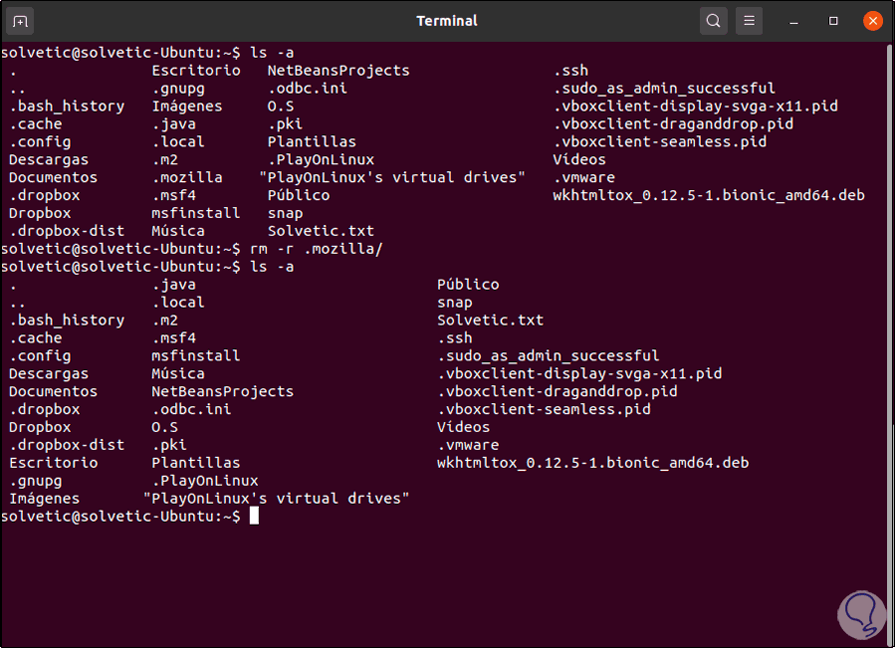Click the "rm -r .mozilla/" command text
The image size is (895, 648).
click(x=316, y=249)
